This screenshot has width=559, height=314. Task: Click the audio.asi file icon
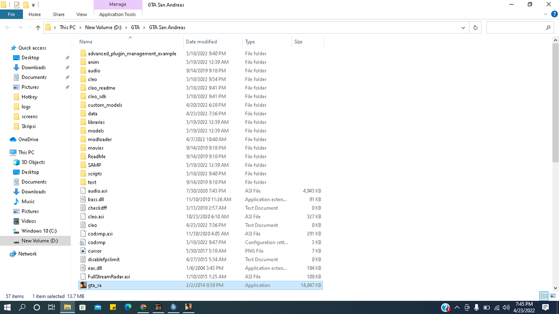[x=83, y=191]
